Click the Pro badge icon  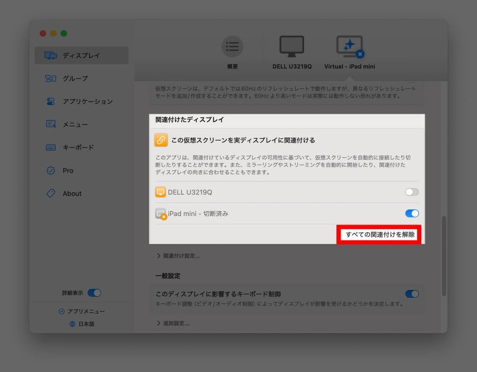50,171
